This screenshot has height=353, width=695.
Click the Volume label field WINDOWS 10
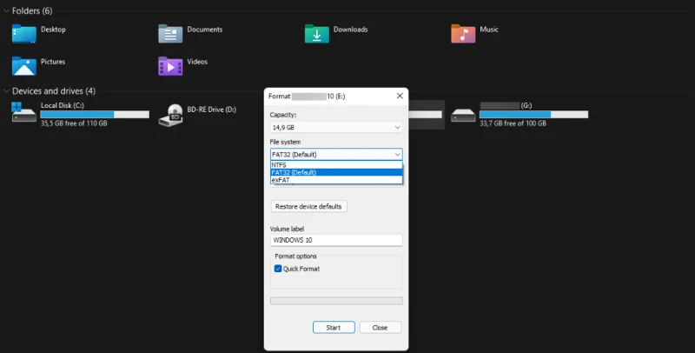[336, 240]
